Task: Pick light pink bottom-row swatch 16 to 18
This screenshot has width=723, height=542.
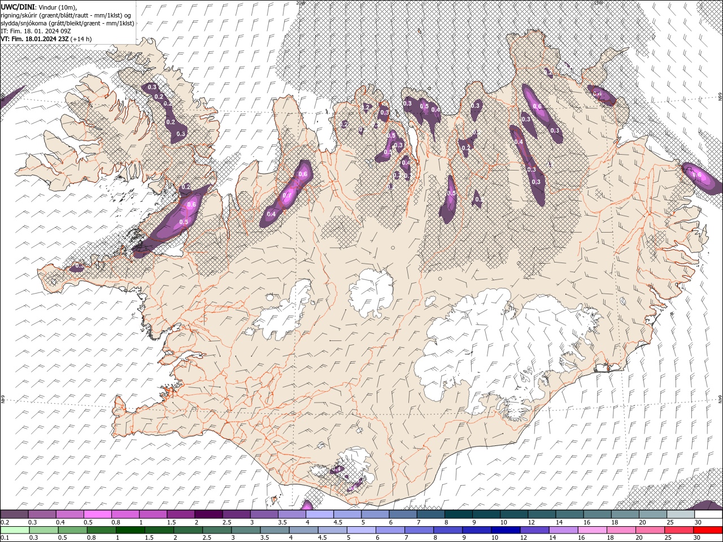Action: (593, 530)
